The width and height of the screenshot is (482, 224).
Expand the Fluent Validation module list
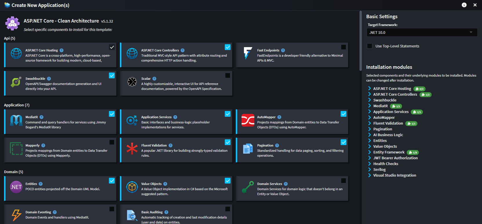pyautogui.click(x=369, y=123)
